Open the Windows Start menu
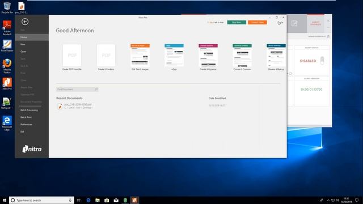The height and width of the screenshot is (204, 363). tap(5, 200)
